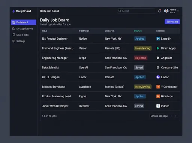Click Applied badge for Notion row
This screenshot has width=192, height=143.
pos(140,39)
